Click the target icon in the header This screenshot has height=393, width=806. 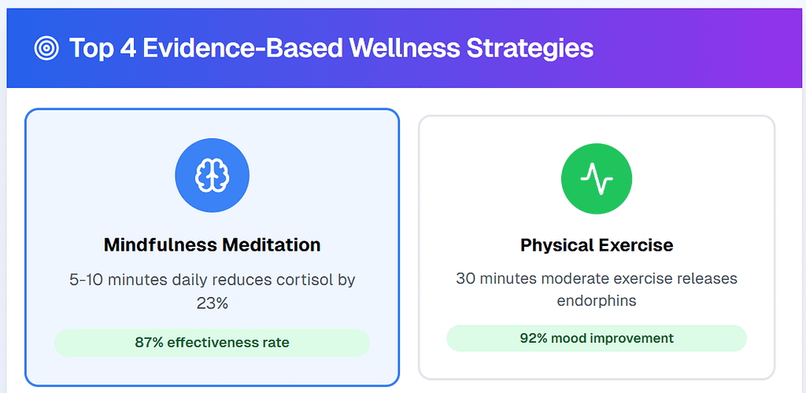(47, 49)
